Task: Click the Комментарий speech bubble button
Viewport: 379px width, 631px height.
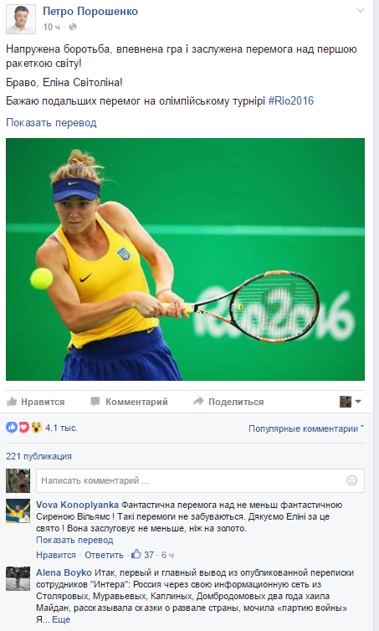Action: tap(129, 402)
